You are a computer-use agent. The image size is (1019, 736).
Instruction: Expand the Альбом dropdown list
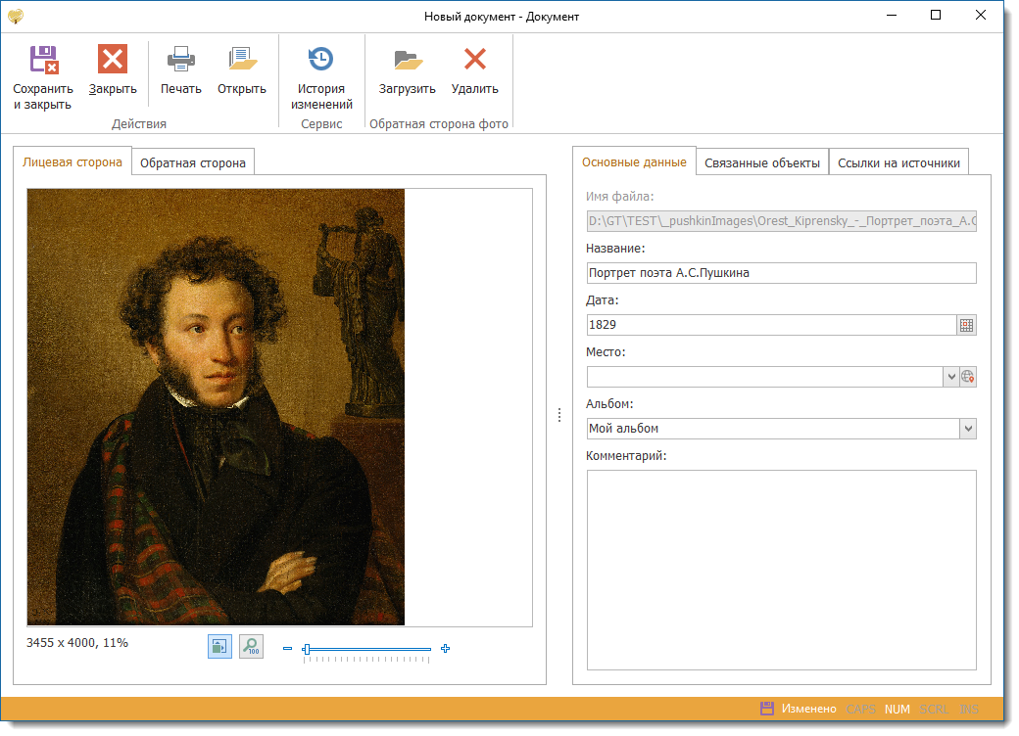(x=968, y=429)
